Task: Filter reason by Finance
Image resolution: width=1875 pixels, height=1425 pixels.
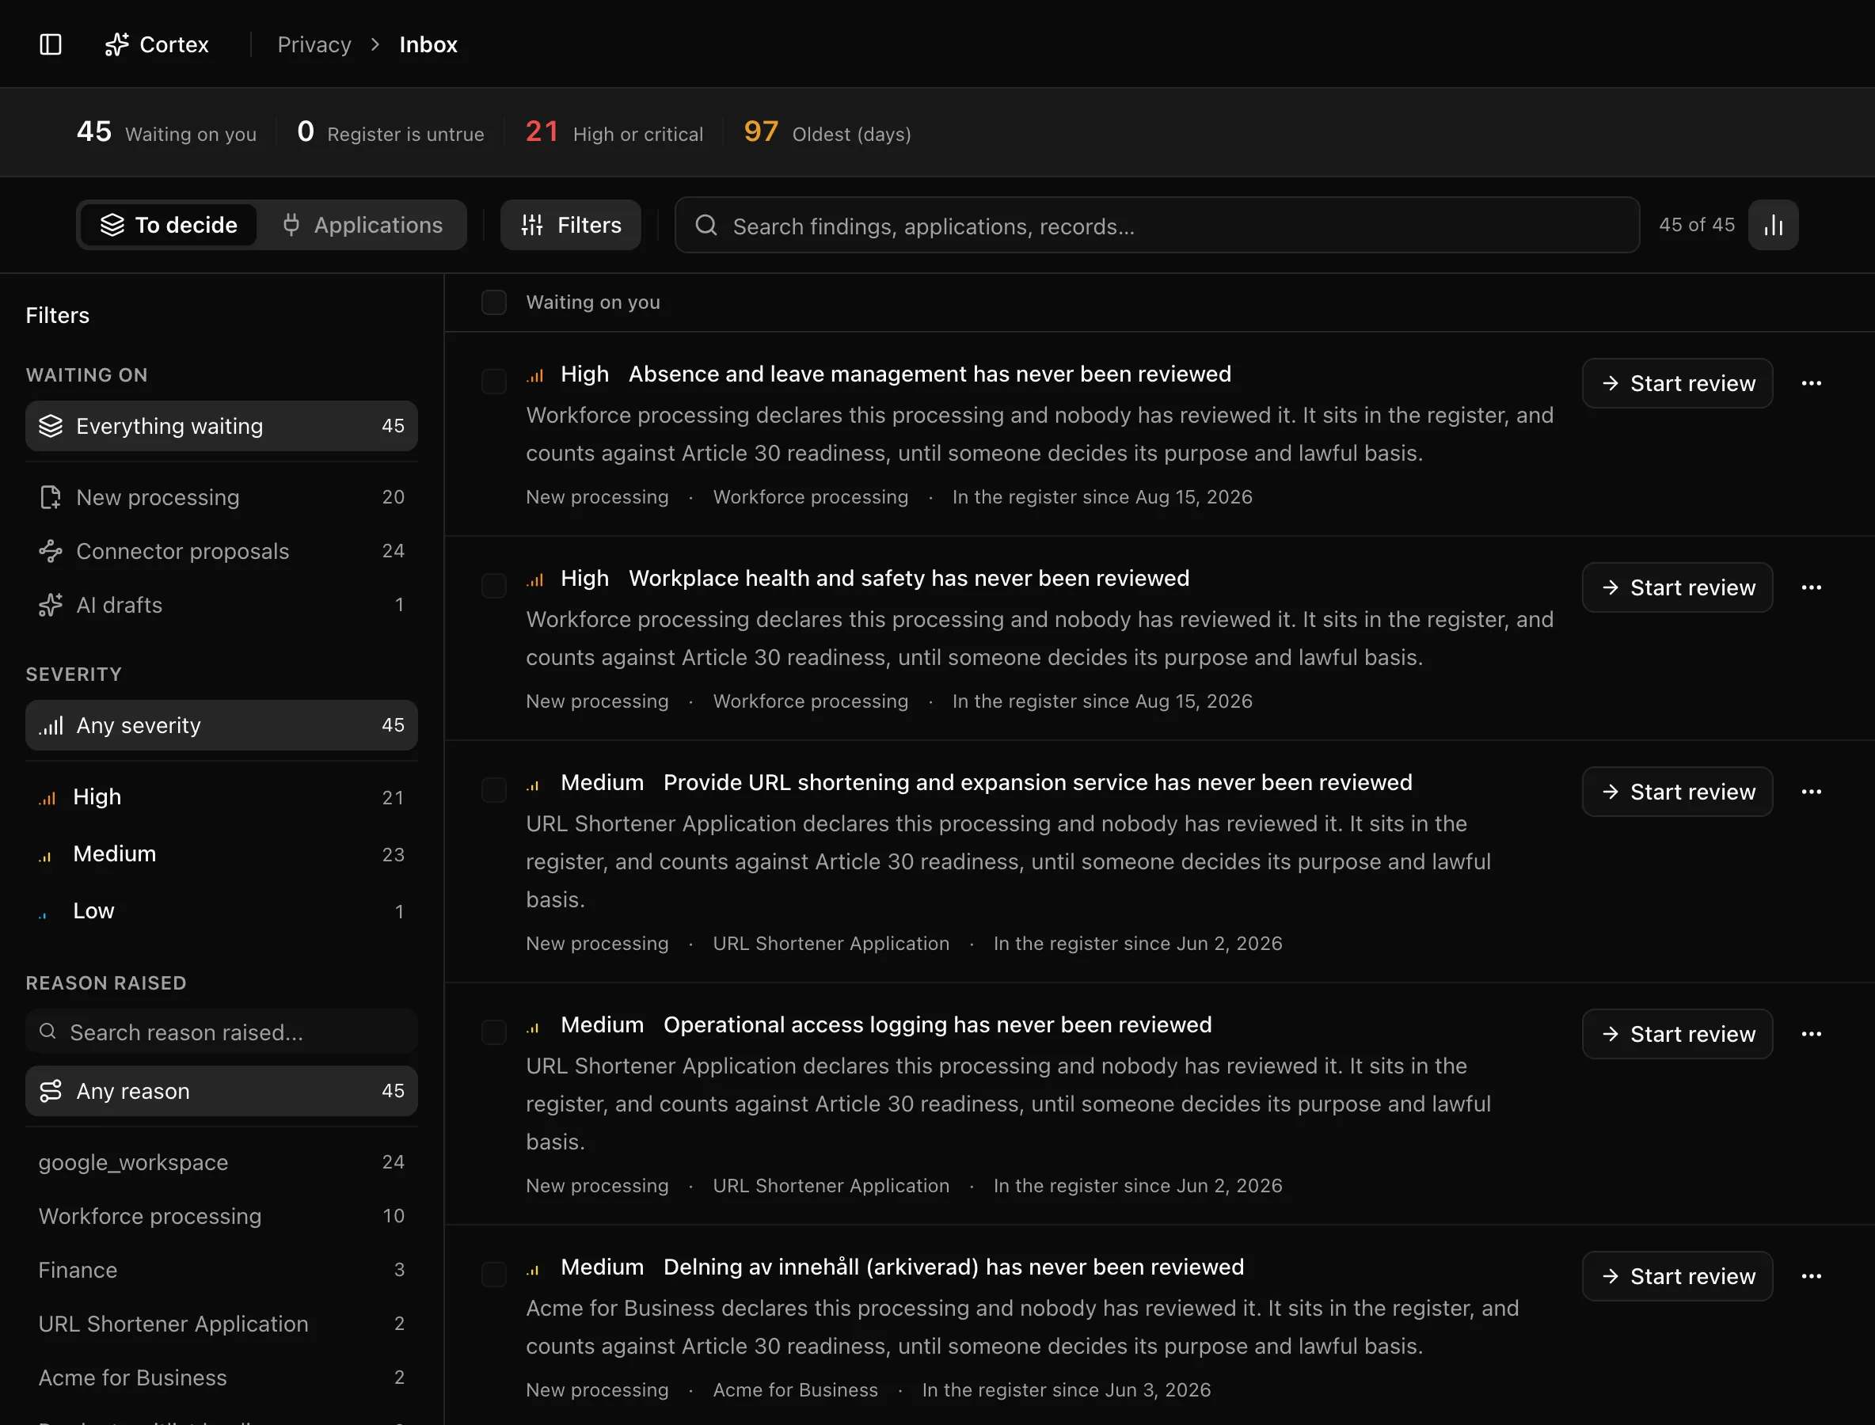Action: pos(222,1270)
